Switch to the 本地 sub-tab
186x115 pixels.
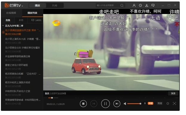pos(21,20)
